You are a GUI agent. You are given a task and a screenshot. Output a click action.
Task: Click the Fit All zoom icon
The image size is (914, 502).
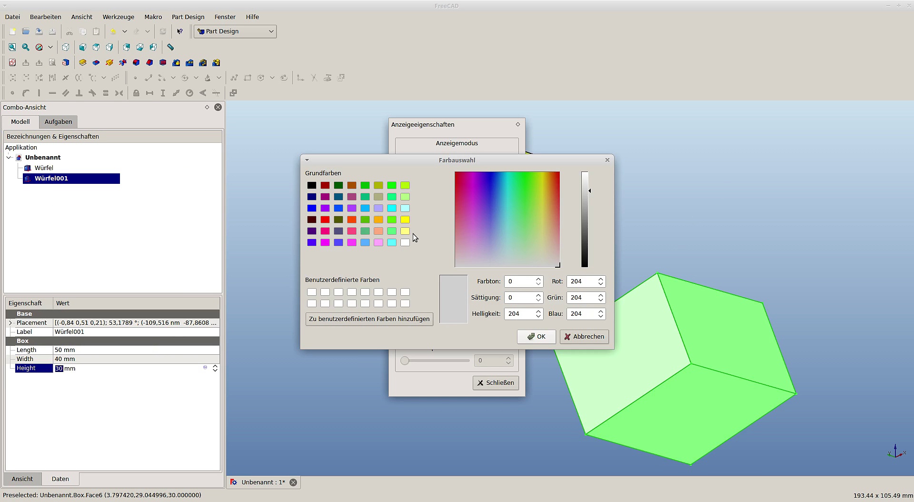pyautogui.click(x=12, y=47)
